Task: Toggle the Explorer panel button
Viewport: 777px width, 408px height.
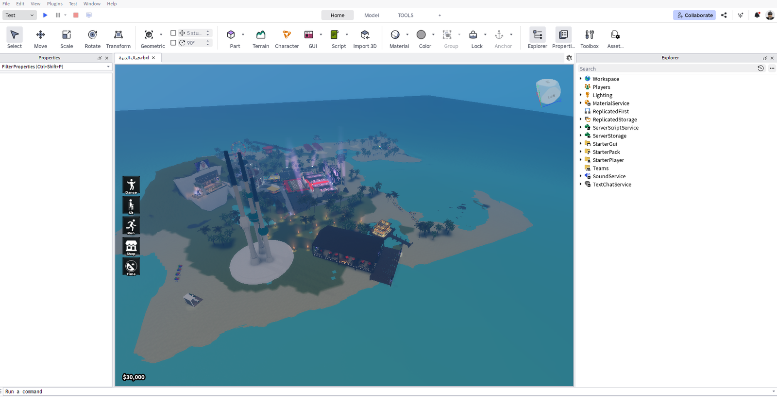Action: [x=538, y=38]
